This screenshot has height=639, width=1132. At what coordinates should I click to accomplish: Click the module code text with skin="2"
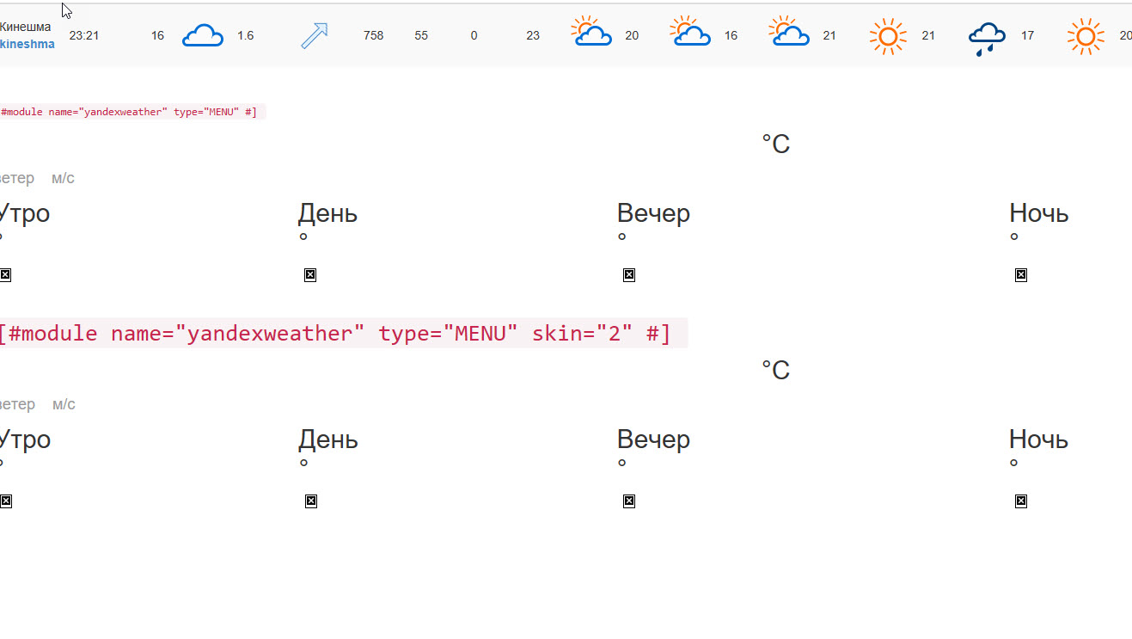334,334
